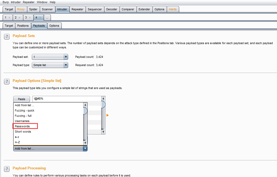Image resolution: width=277 pixels, height=177 pixels.
Task: Switch to Extender tab
Action: point(144,9)
